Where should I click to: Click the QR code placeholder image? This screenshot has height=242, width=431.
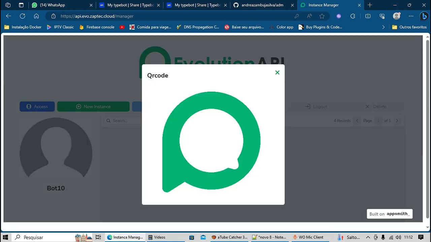click(x=211, y=142)
